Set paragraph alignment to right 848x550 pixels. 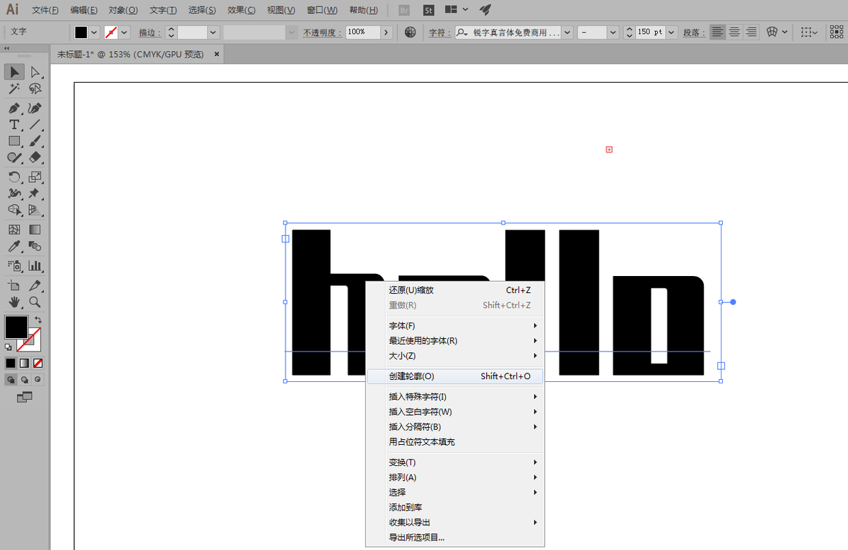(x=752, y=32)
